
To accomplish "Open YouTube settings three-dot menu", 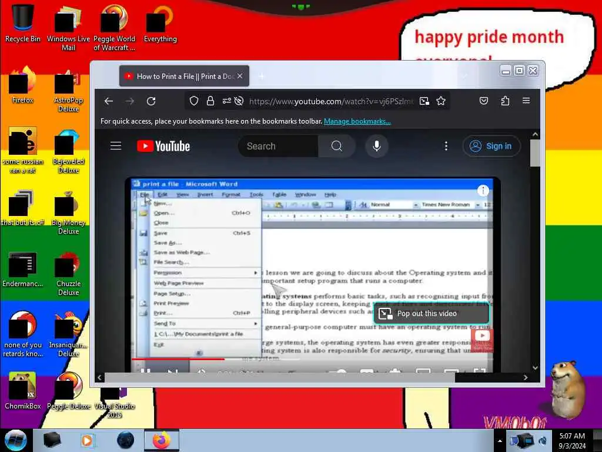I will point(446,146).
